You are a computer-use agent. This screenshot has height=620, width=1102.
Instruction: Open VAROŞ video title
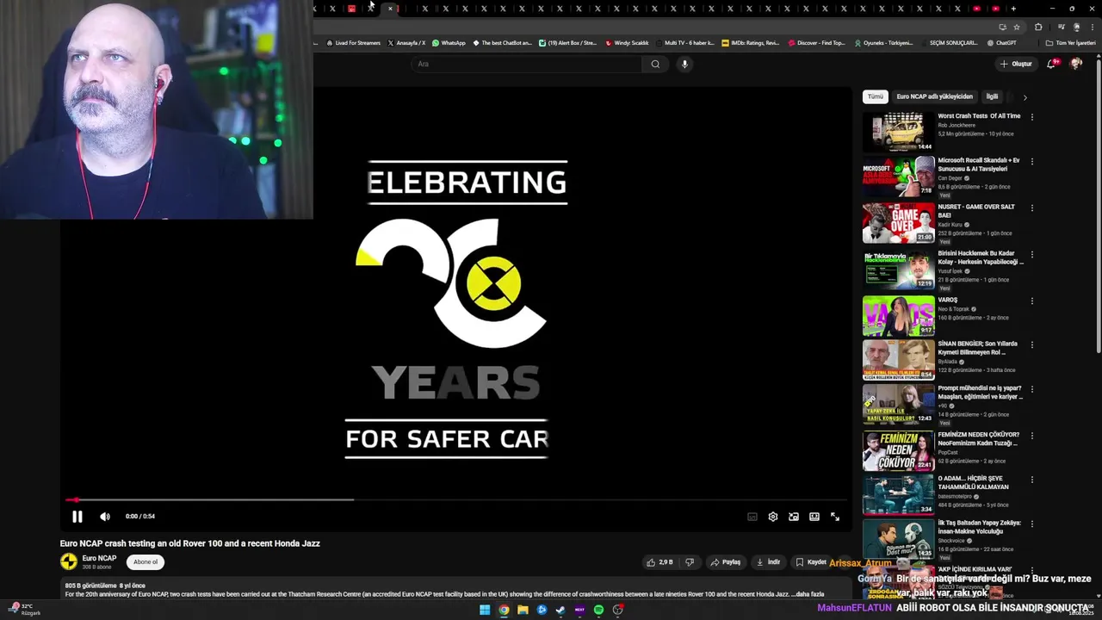(x=948, y=300)
